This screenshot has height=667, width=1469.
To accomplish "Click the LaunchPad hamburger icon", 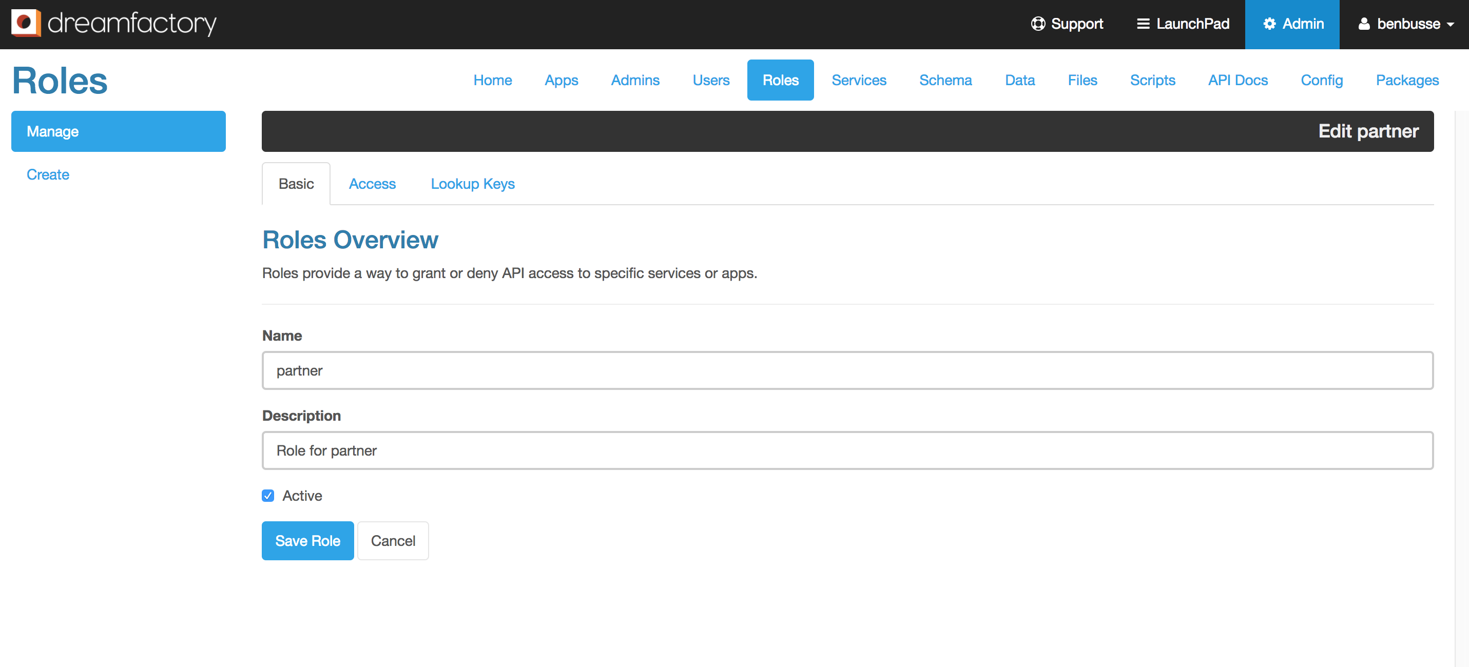I will coord(1144,24).
